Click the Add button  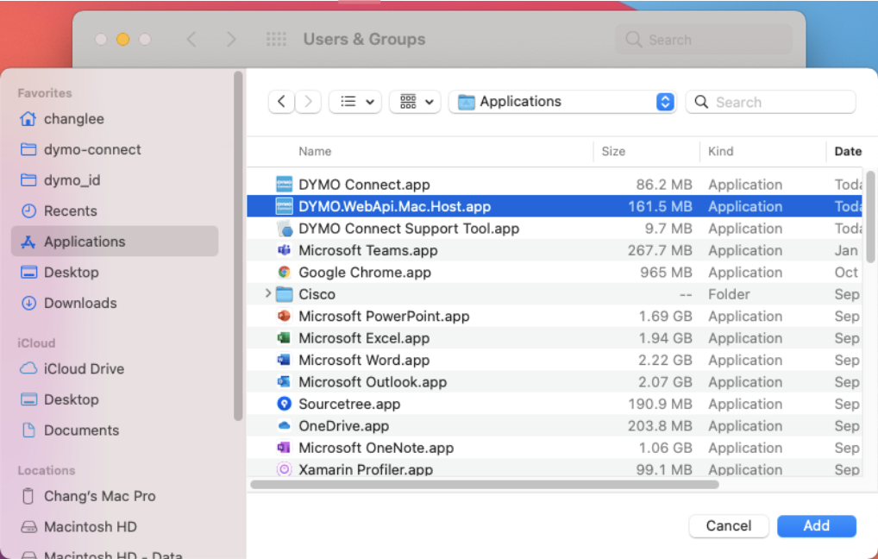pos(817,526)
